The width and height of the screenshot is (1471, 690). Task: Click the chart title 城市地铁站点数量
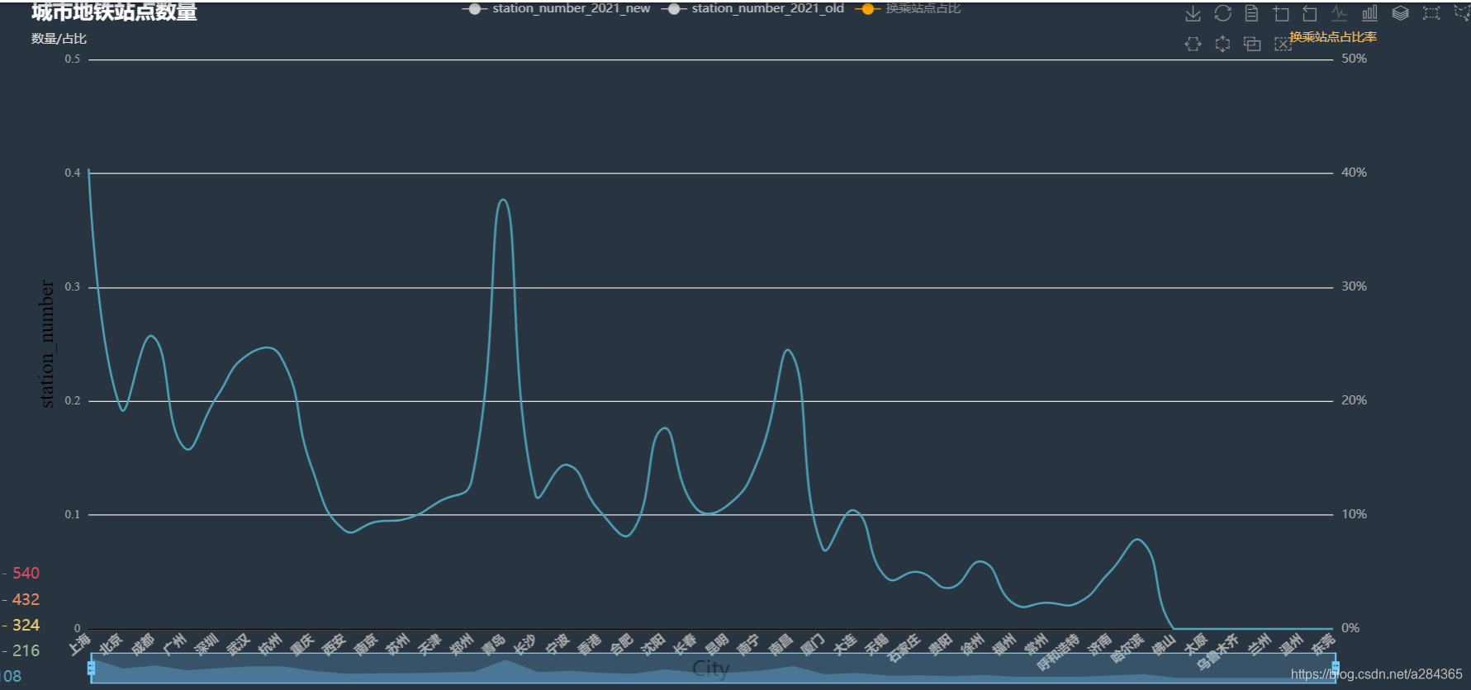click(114, 12)
